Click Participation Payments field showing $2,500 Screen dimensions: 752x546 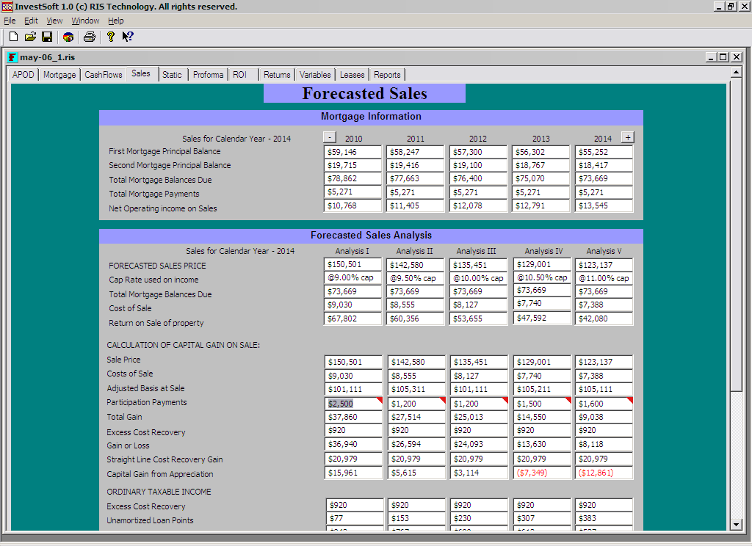[x=353, y=404]
